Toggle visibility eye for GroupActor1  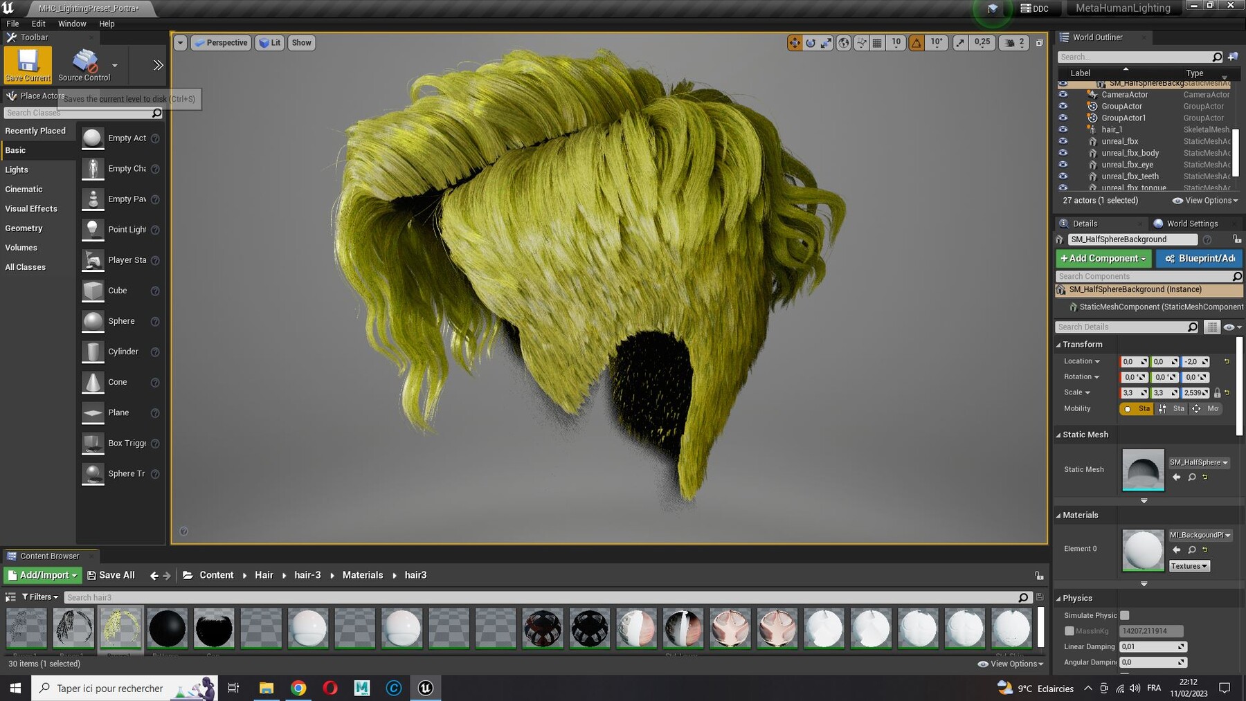(1063, 118)
